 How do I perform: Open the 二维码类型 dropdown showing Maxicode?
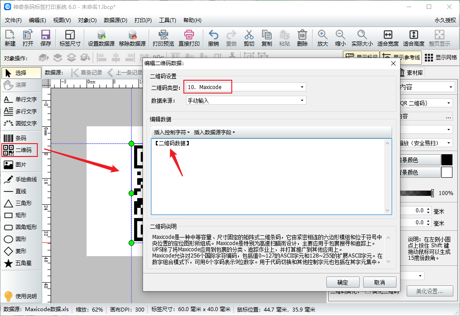click(246, 87)
